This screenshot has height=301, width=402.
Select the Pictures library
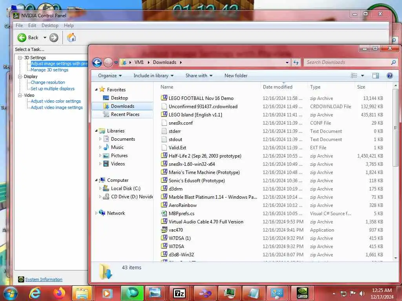tap(119, 155)
